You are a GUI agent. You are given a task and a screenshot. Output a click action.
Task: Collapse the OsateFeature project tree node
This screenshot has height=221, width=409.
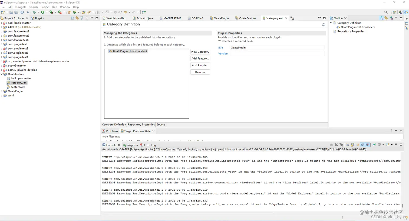[x=2, y=74]
